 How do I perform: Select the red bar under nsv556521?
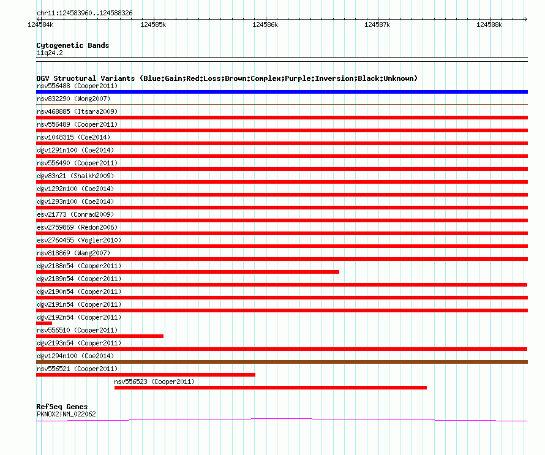[x=146, y=375]
